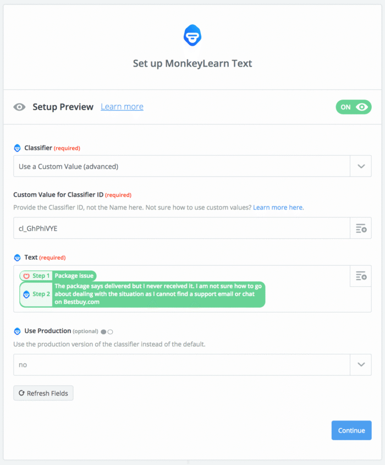Open the Learn more here link
This screenshot has width=385, height=465.
coord(278,207)
